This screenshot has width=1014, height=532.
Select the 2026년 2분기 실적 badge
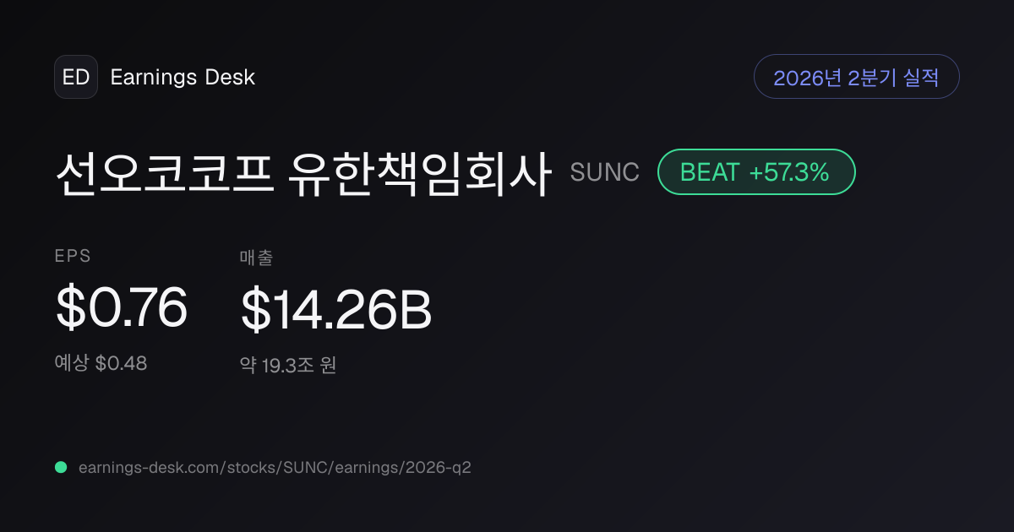[856, 77]
